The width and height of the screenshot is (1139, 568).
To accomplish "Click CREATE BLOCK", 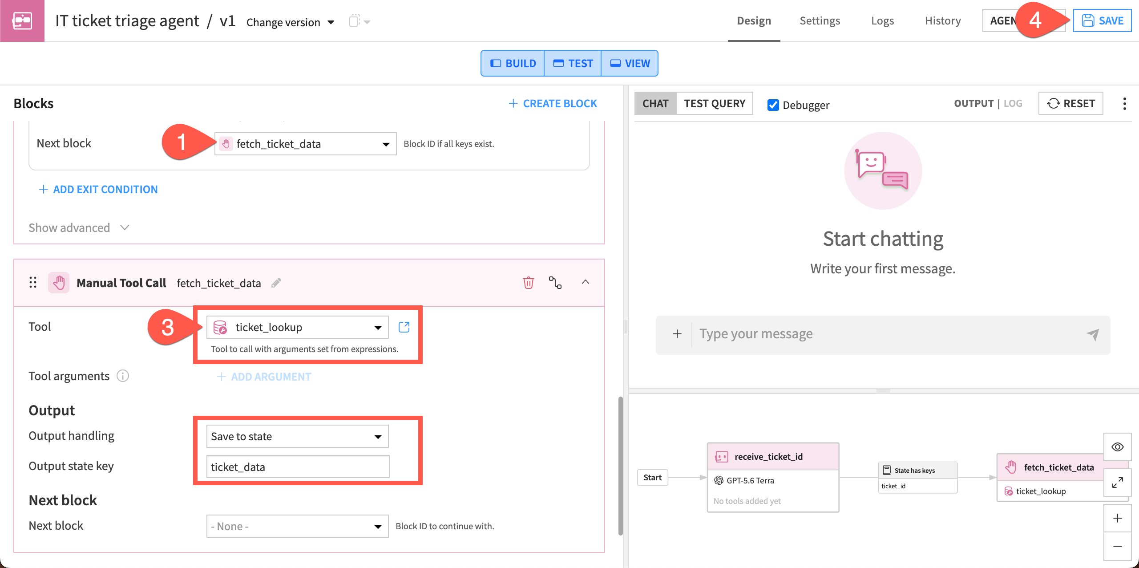I will [553, 103].
